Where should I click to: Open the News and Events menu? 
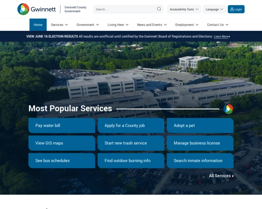152,25
